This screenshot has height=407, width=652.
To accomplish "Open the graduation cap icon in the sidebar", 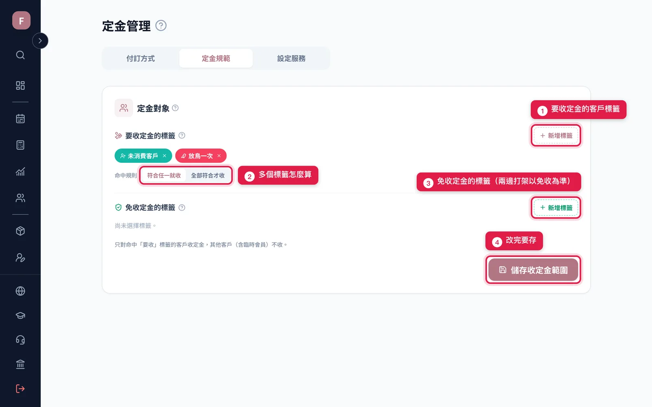I will (x=20, y=315).
